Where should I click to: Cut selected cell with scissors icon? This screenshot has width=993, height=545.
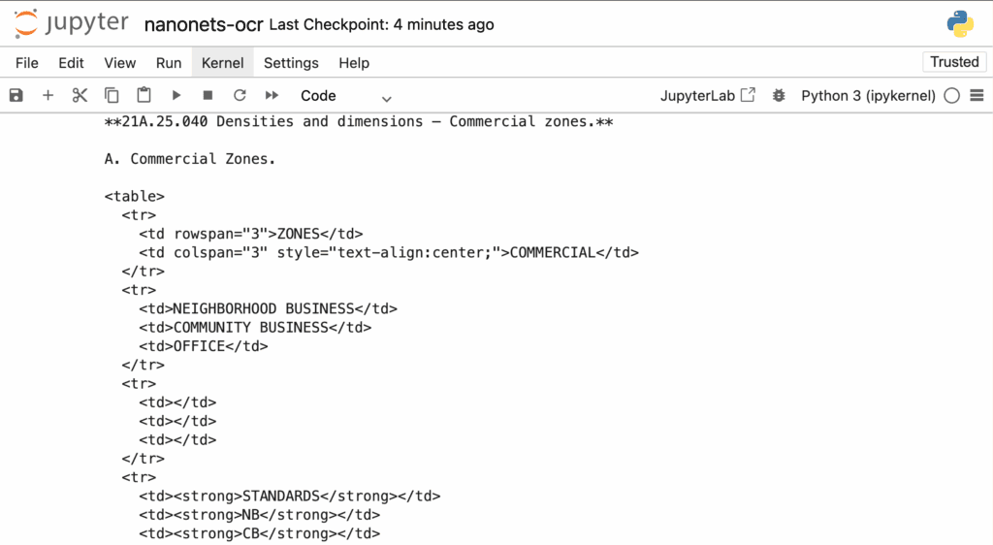coord(80,96)
